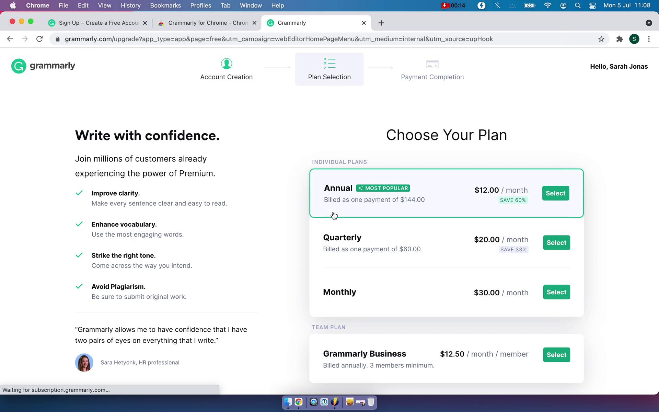Screen dimensions: 659x412
Task: Open Control Center in menu bar
Action: [592, 5]
